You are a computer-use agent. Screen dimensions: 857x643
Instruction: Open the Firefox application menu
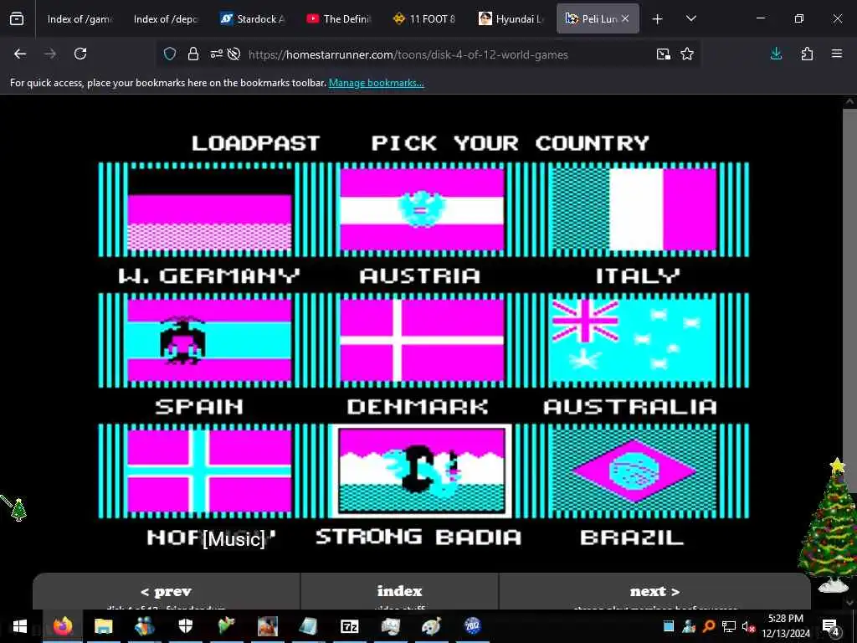[837, 54]
